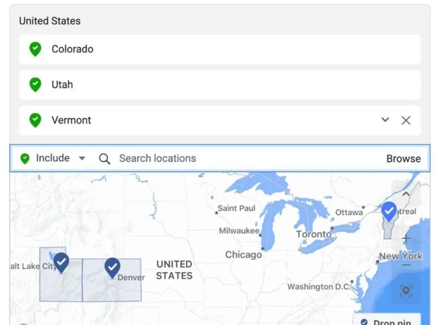
Task: Click the magnifying glass search icon
Action: (x=104, y=159)
